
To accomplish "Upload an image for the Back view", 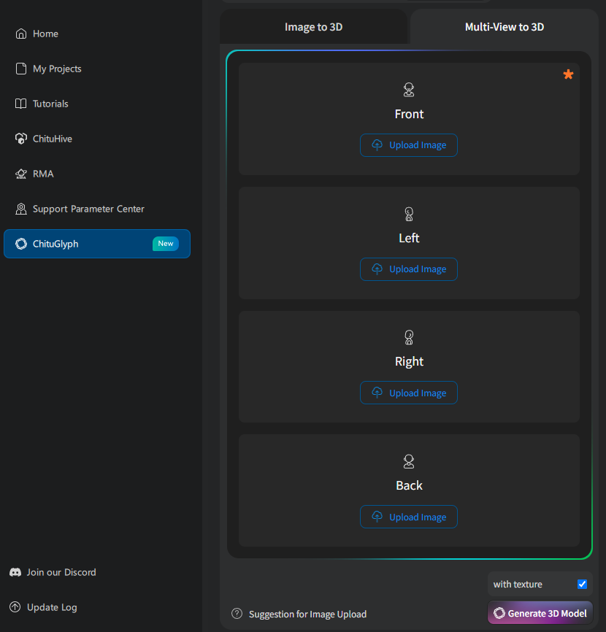I will point(409,517).
